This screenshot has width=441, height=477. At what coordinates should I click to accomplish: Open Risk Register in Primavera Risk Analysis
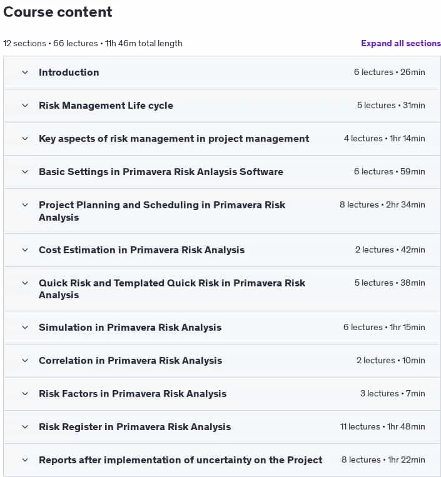[134, 427]
